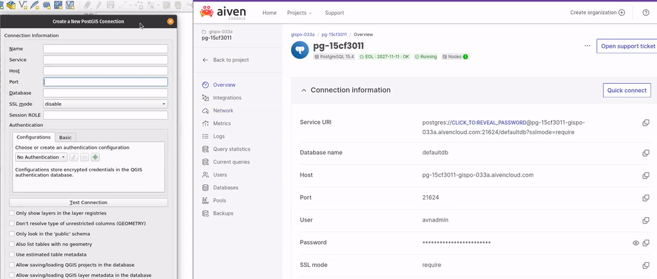Click the New SpatiaLite Layer feather icon

35,5
